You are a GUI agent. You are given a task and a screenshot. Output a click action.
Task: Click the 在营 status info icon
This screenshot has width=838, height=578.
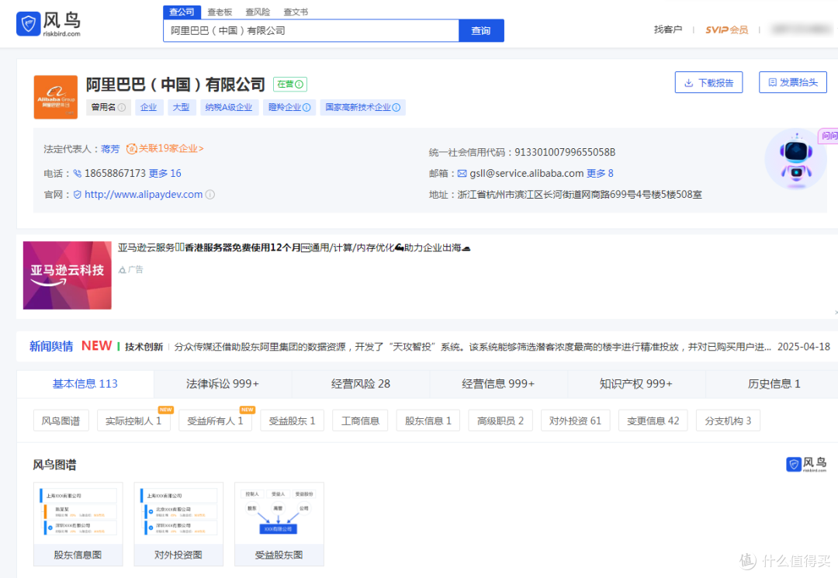click(x=300, y=85)
